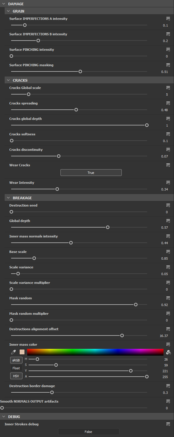Open options icon for Wear Cracks
This screenshot has height=437, width=174.
(168, 165)
